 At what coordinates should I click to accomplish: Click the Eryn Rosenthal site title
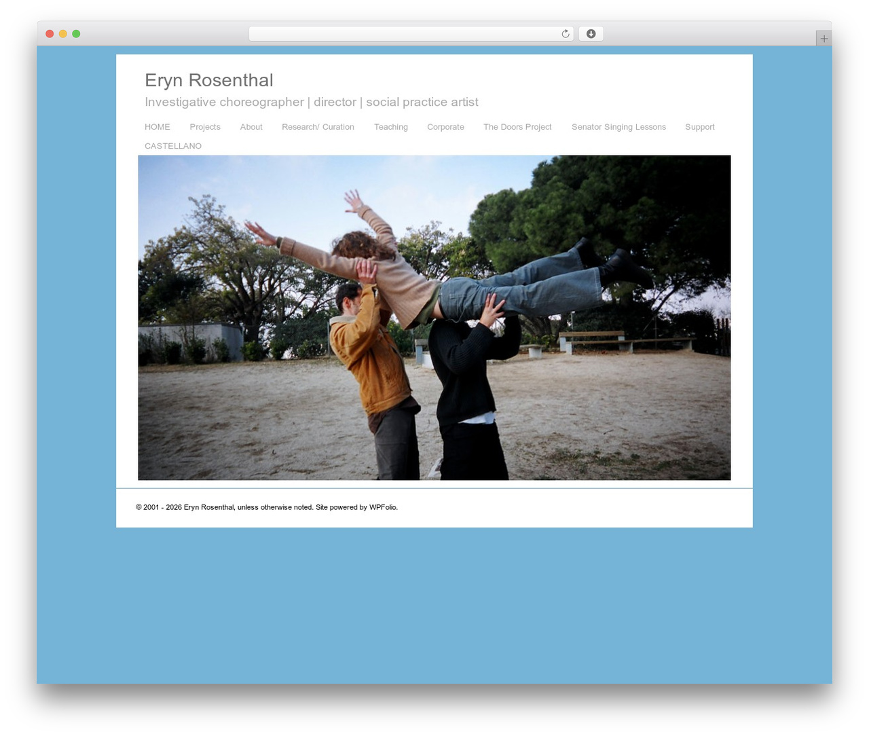209,80
